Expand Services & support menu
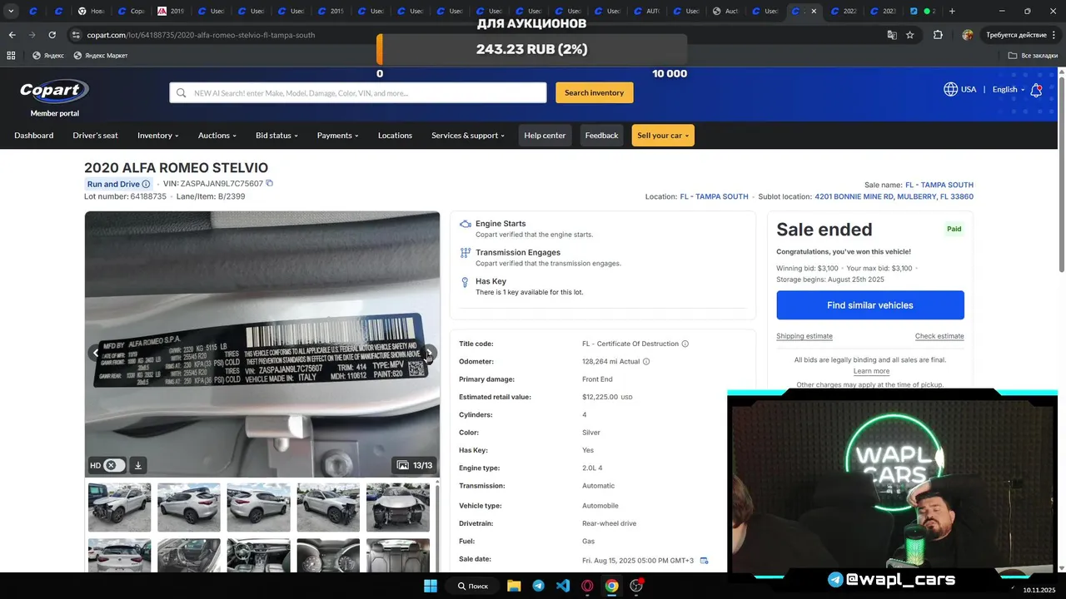The width and height of the screenshot is (1066, 599). coord(468,136)
